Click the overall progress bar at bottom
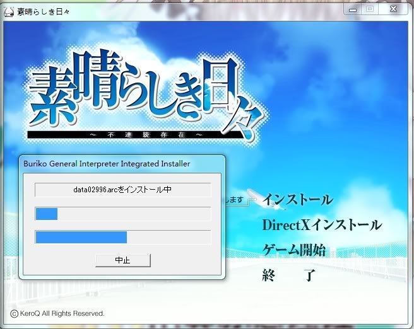 pyautogui.click(x=123, y=237)
